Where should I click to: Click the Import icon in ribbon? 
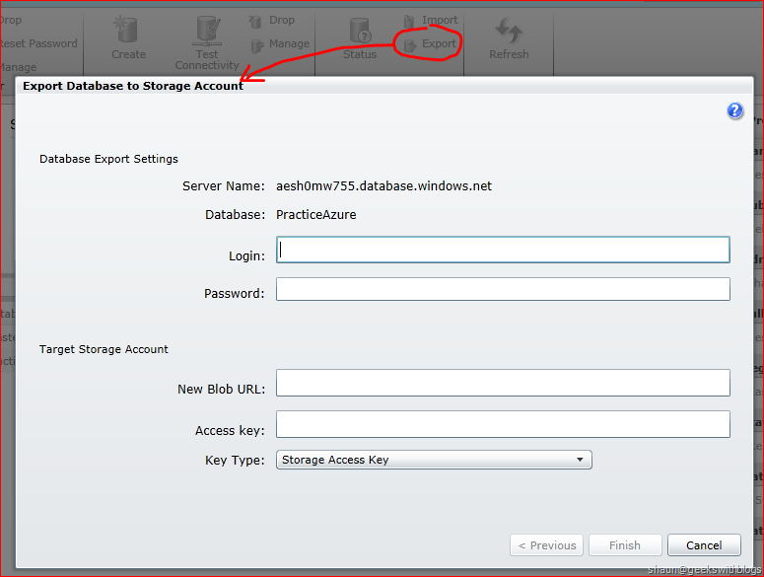409,21
